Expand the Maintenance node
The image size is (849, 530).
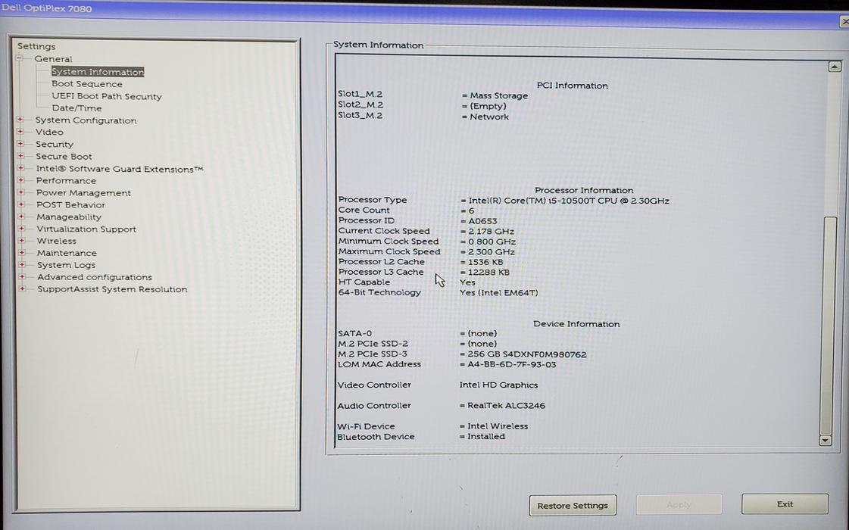[x=22, y=252]
